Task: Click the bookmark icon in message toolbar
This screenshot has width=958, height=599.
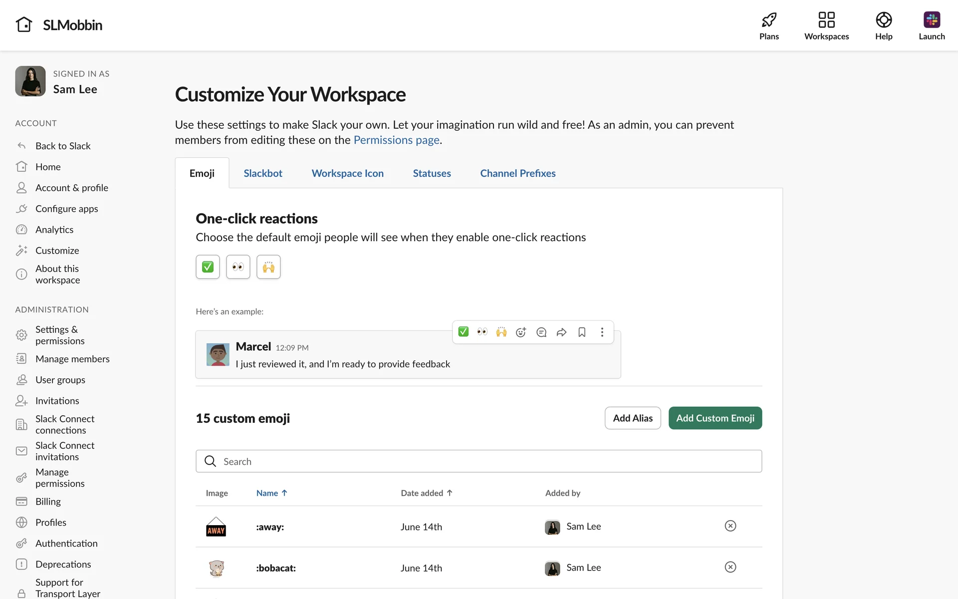Action: pyautogui.click(x=582, y=332)
